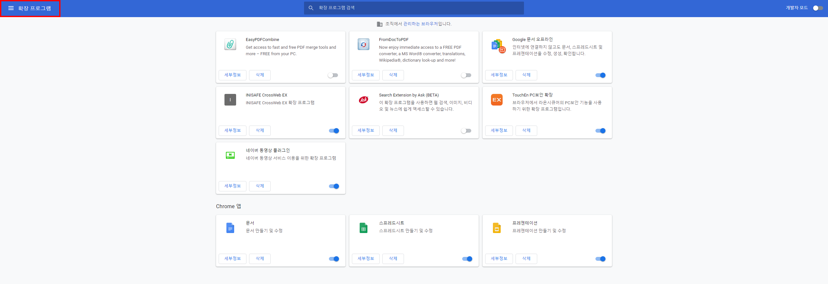Disable INISAFE CrossWeb EX extension

(x=334, y=131)
